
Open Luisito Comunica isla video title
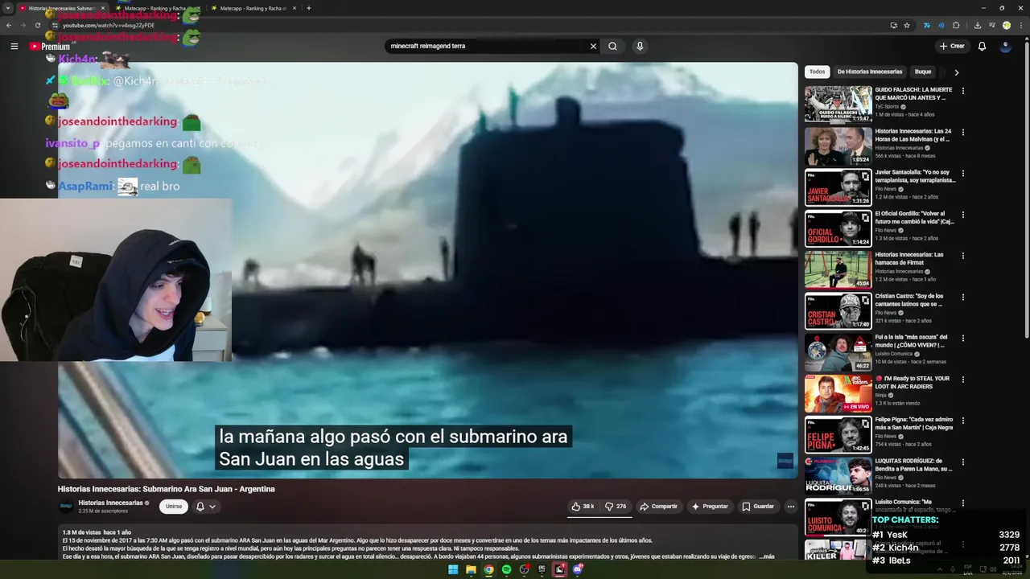tap(911, 341)
